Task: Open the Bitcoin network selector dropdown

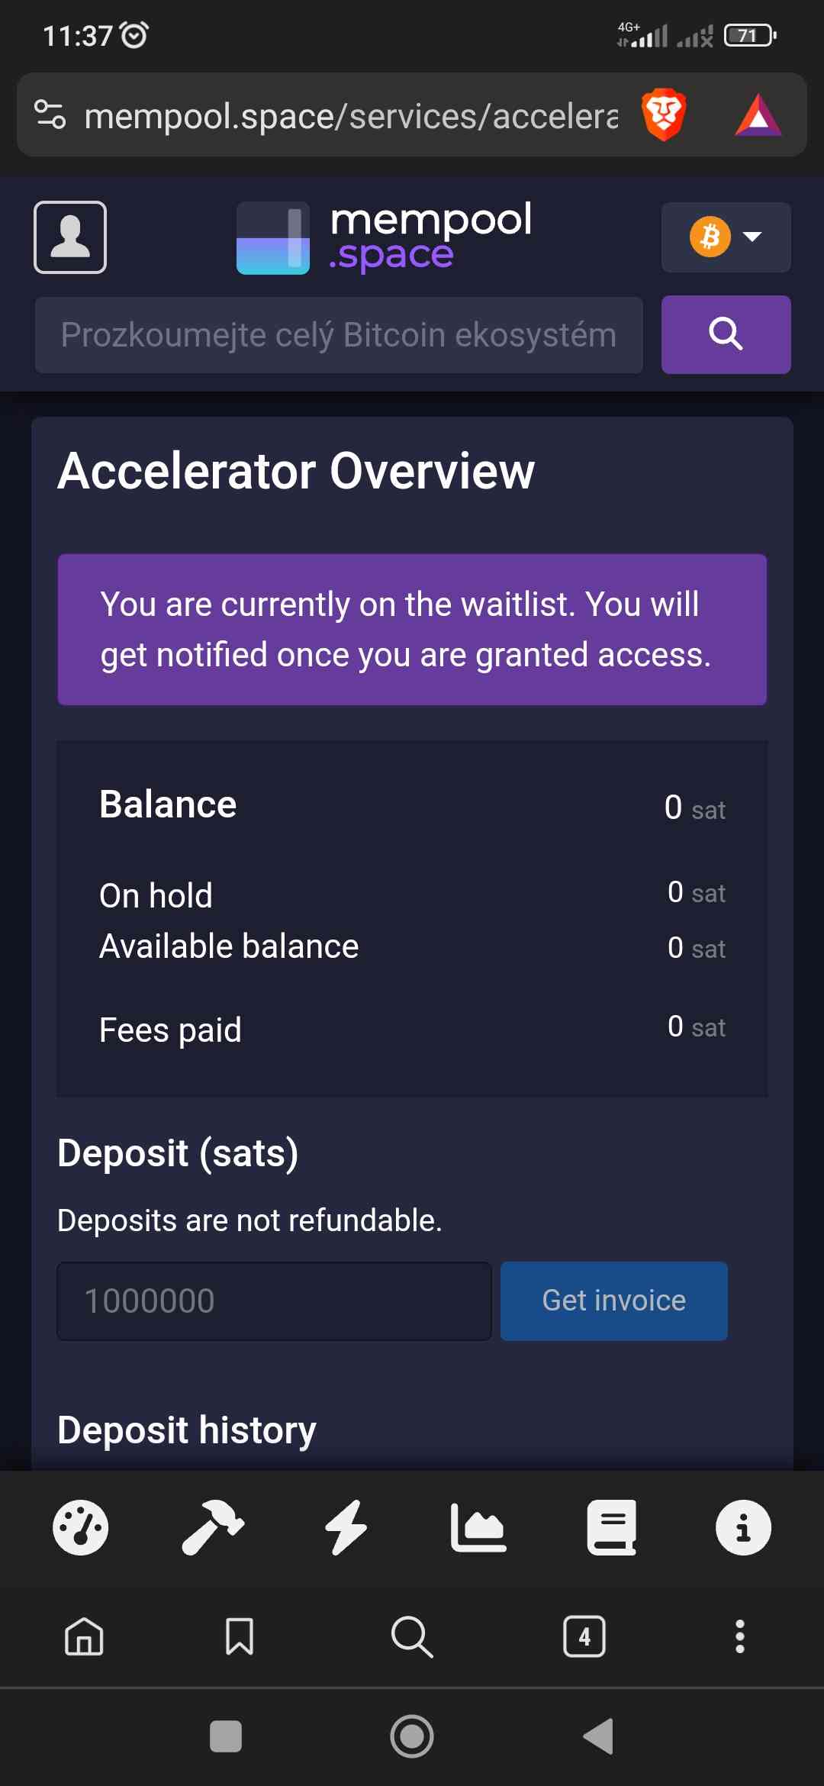Action: click(726, 237)
